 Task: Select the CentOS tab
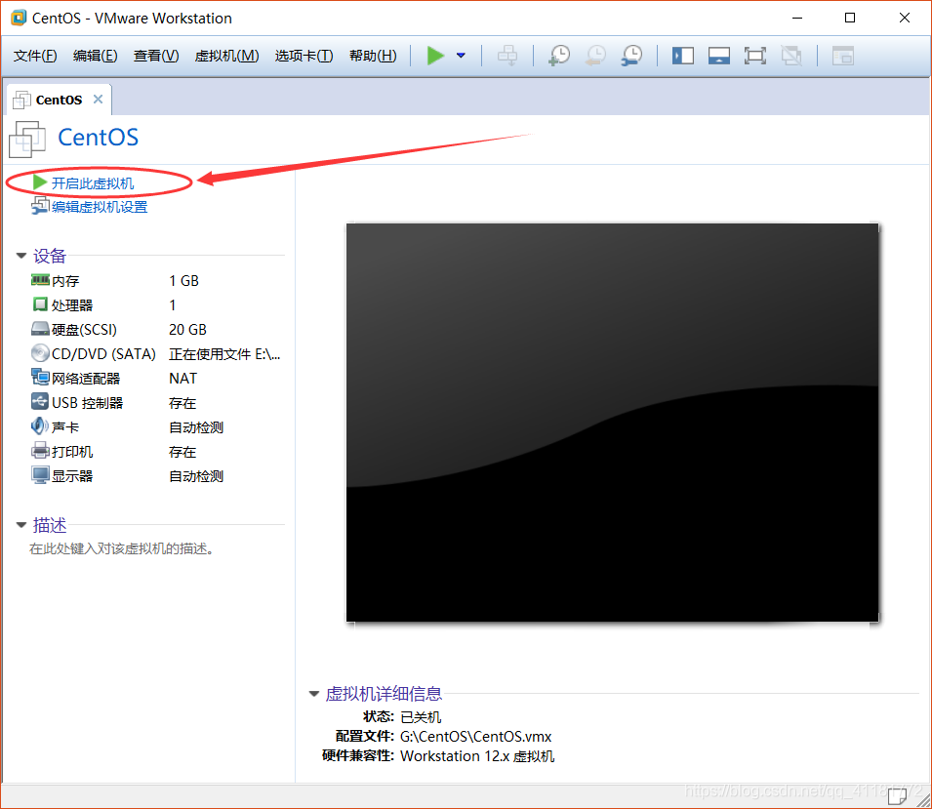(x=59, y=100)
